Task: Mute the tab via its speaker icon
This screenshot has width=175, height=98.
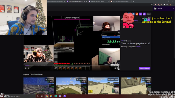Action: pyautogui.click(x=84, y=1)
